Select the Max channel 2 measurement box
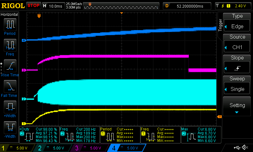Screen dimensions: 253x152 201,135
